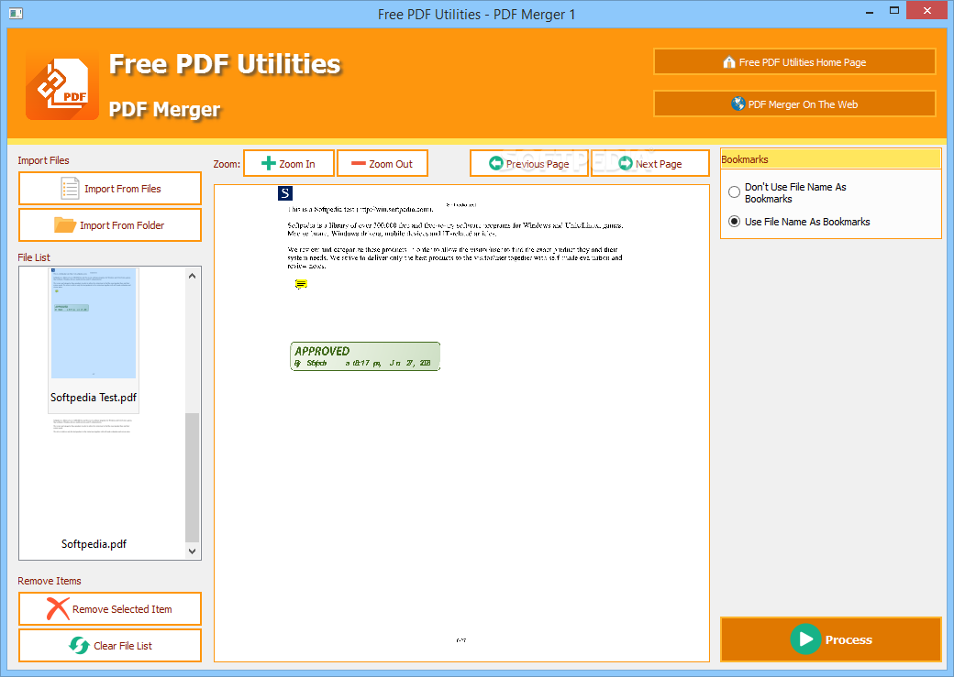
Task: Click the PDF Merger heading text
Action: click(165, 109)
